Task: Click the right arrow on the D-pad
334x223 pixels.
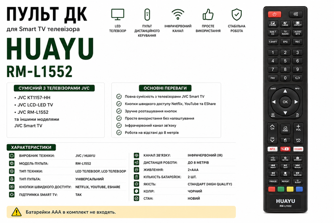Action: click(x=296, y=102)
